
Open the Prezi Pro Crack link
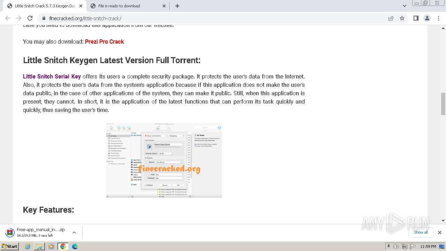[105, 41]
